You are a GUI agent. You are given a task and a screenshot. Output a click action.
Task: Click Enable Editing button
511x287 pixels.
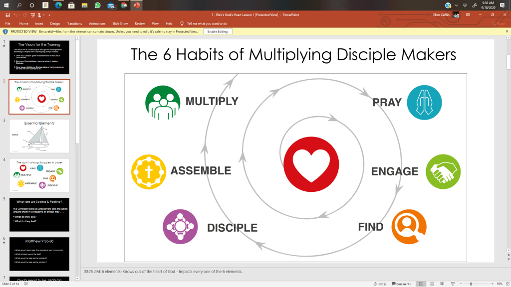pyautogui.click(x=217, y=31)
